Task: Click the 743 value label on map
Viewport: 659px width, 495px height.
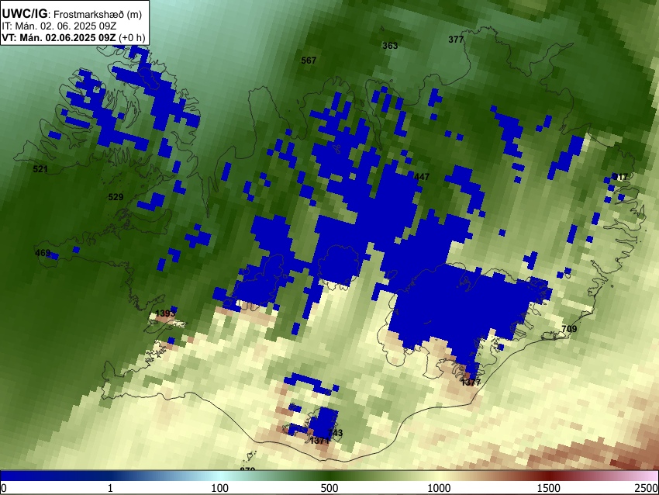Action: tap(336, 433)
